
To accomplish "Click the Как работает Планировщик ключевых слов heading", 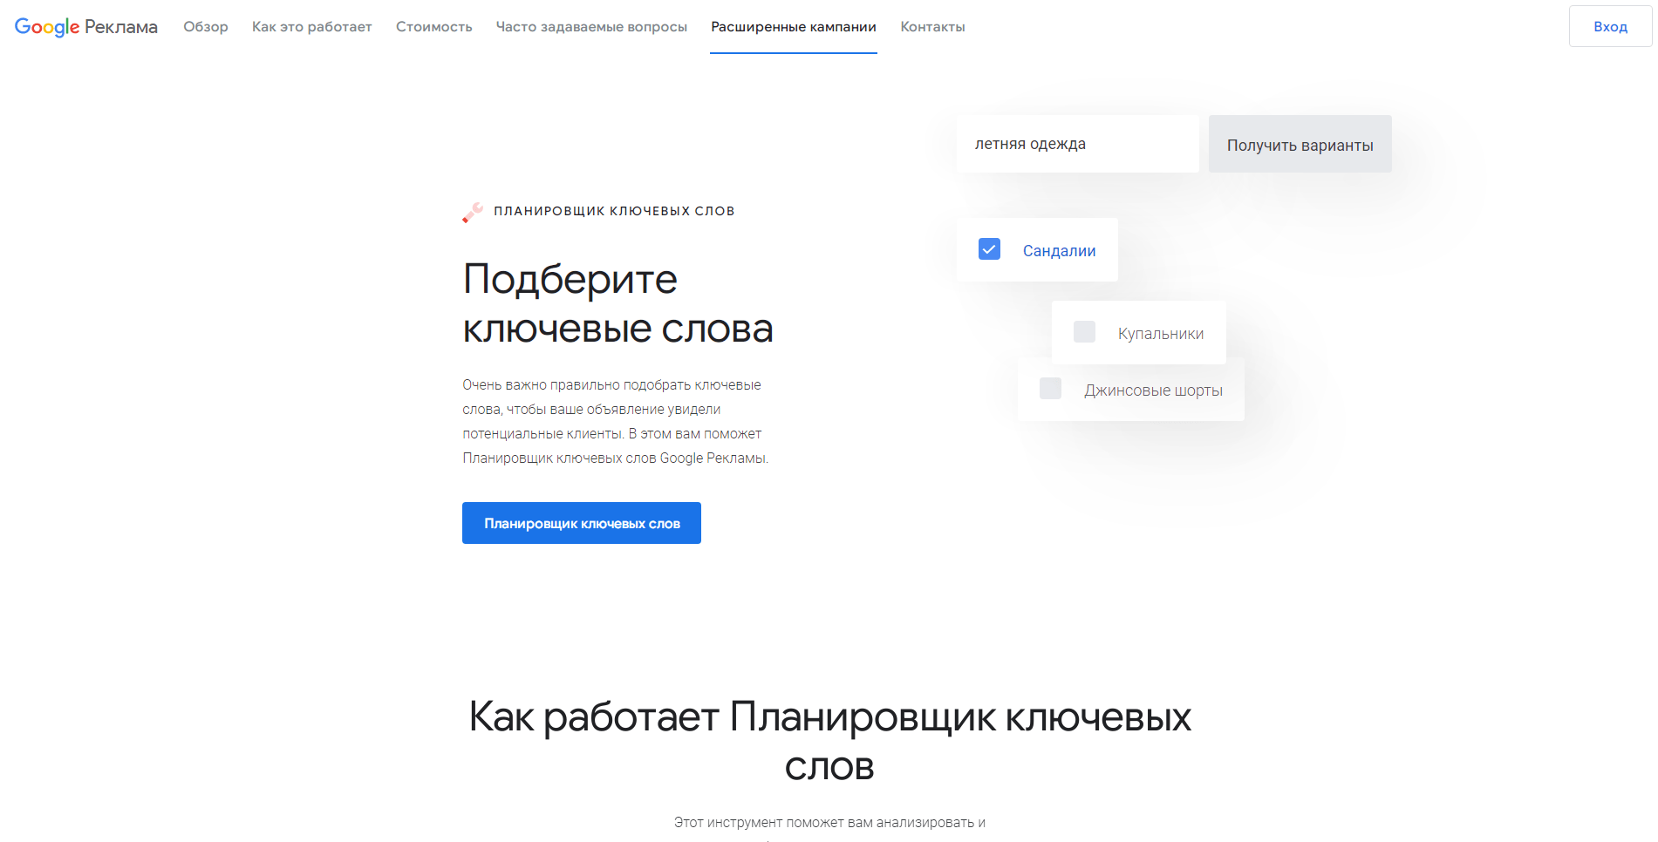I will [x=829, y=742].
